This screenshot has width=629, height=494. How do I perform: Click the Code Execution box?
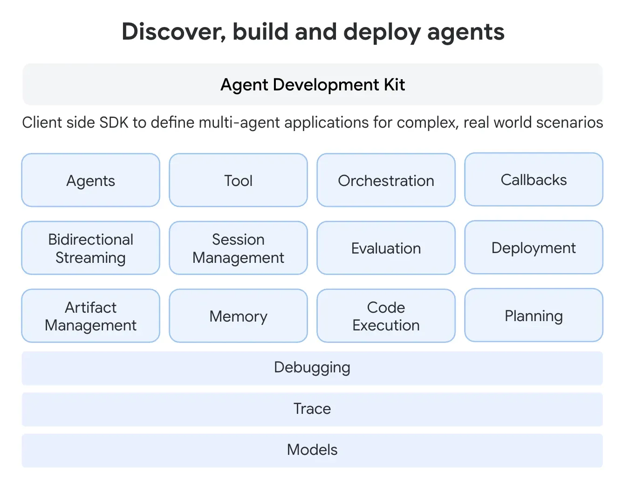click(x=386, y=316)
